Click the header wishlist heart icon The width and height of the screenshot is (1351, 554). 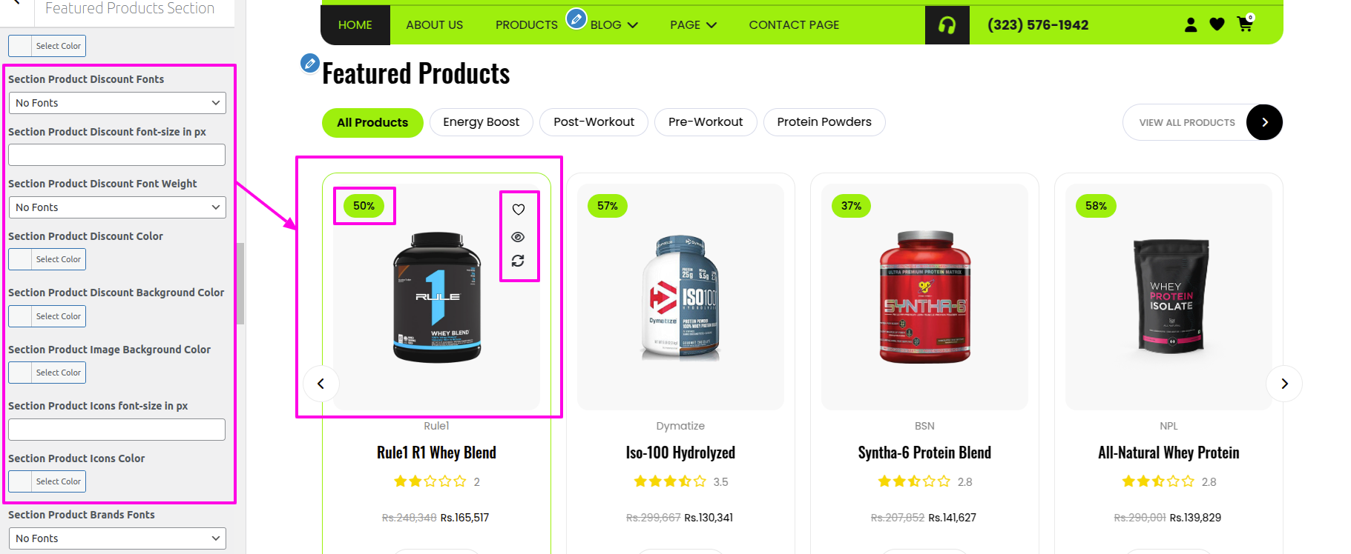[1217, 24]
